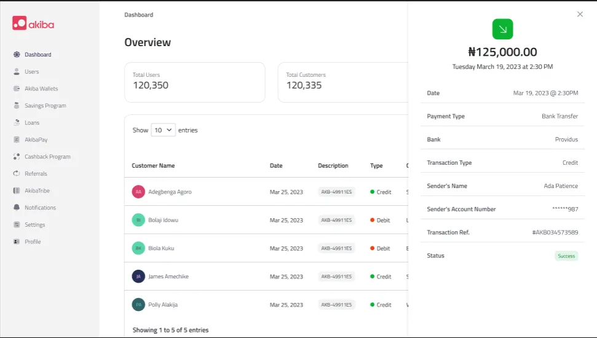Viewport: 597px width, 338px height.
Task: Open Notifications menu item
Action: pos(41,208)
